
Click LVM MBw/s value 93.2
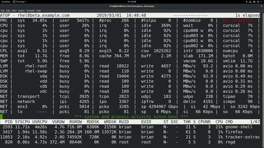coord(208,66)
